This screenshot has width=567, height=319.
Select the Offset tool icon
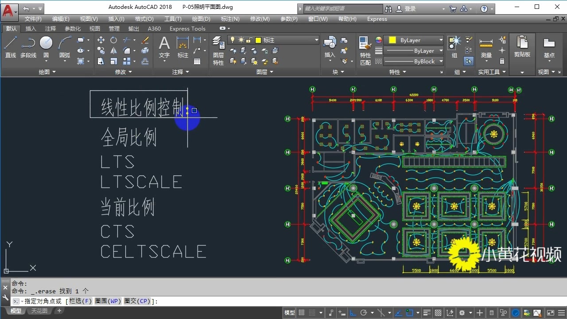(145, 61)
